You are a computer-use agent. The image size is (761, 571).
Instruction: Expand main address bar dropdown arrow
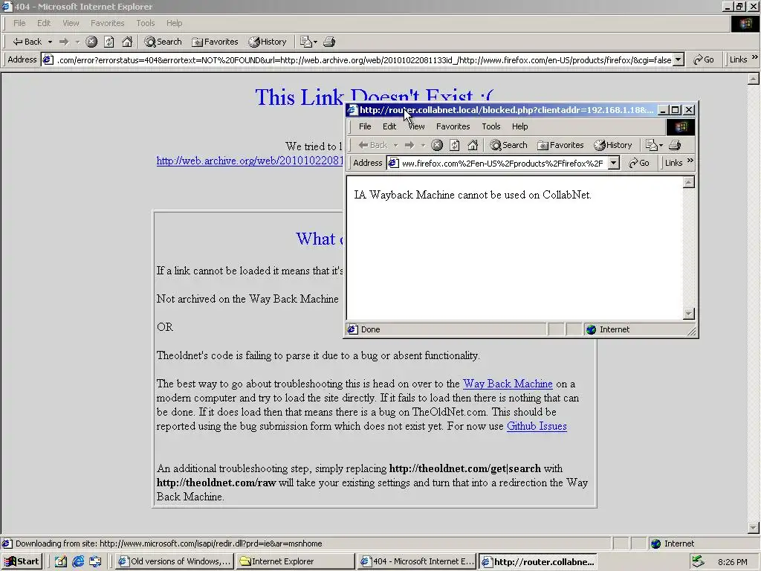tap(679, 59)
